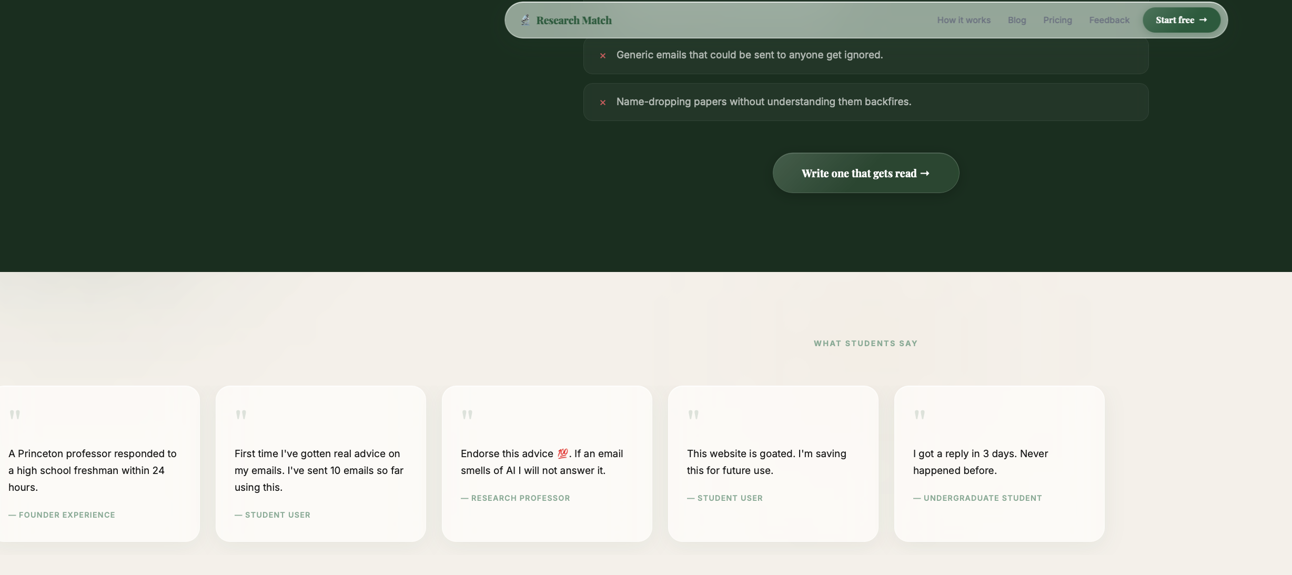Click the FOUNDER EXPERIENCE attribution
The height and width of the screenshot is (575, 1292).
coord(62,515)
